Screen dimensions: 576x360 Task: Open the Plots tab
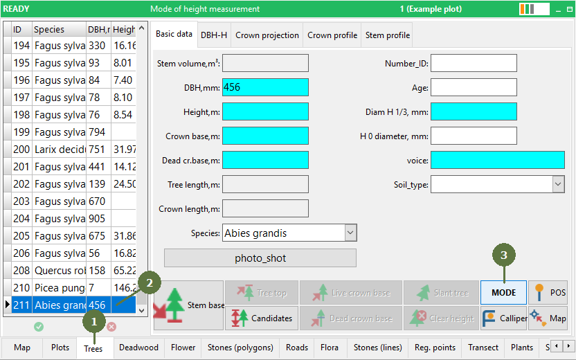click(60, 348)
